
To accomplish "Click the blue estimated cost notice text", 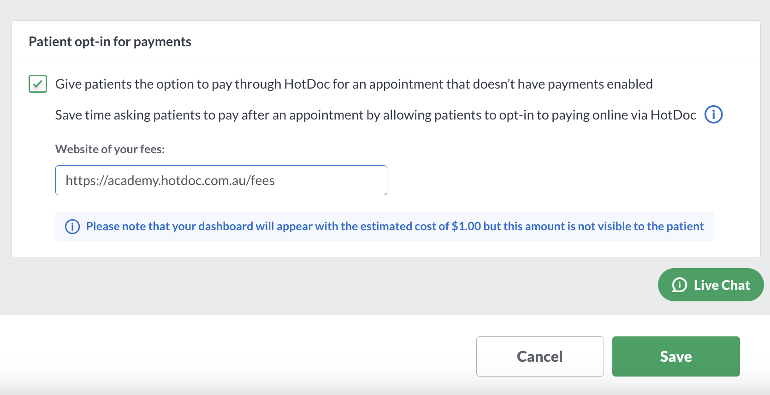I will (x=395, y=226).
